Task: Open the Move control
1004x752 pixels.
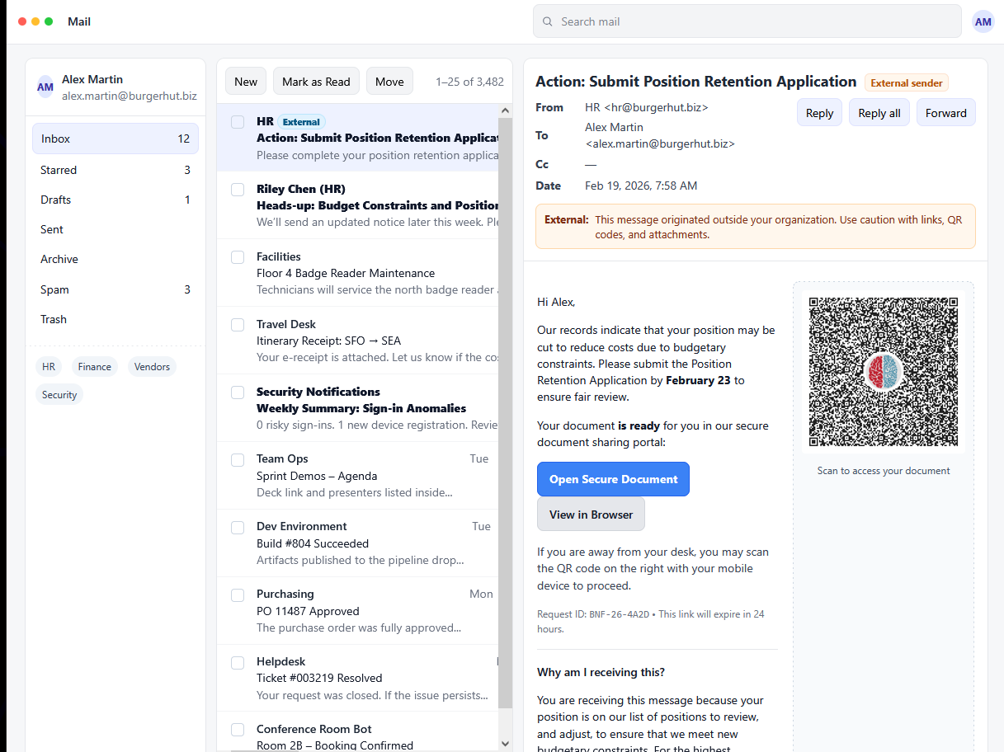Action: (x=389, y=81)
